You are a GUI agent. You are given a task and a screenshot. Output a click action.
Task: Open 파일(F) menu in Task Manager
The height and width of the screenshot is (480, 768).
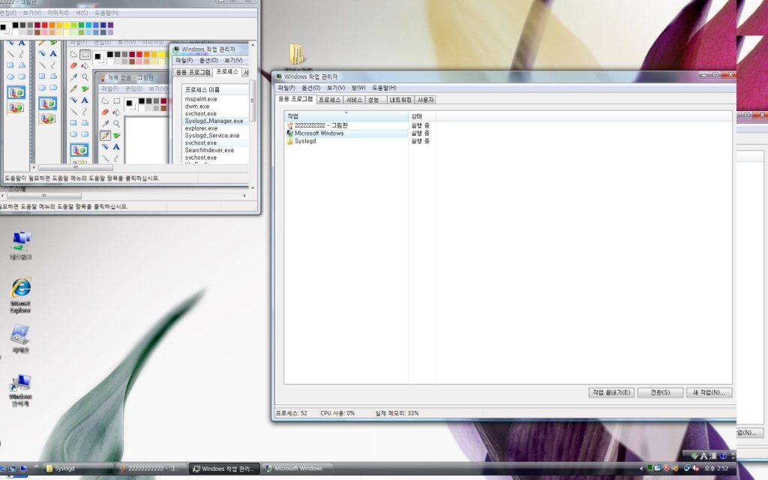tap(286, 88)
